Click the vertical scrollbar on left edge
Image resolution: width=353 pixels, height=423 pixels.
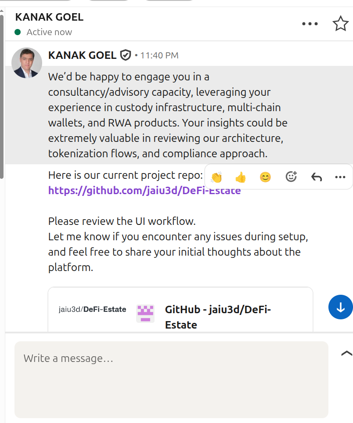(x=2, y=97)
